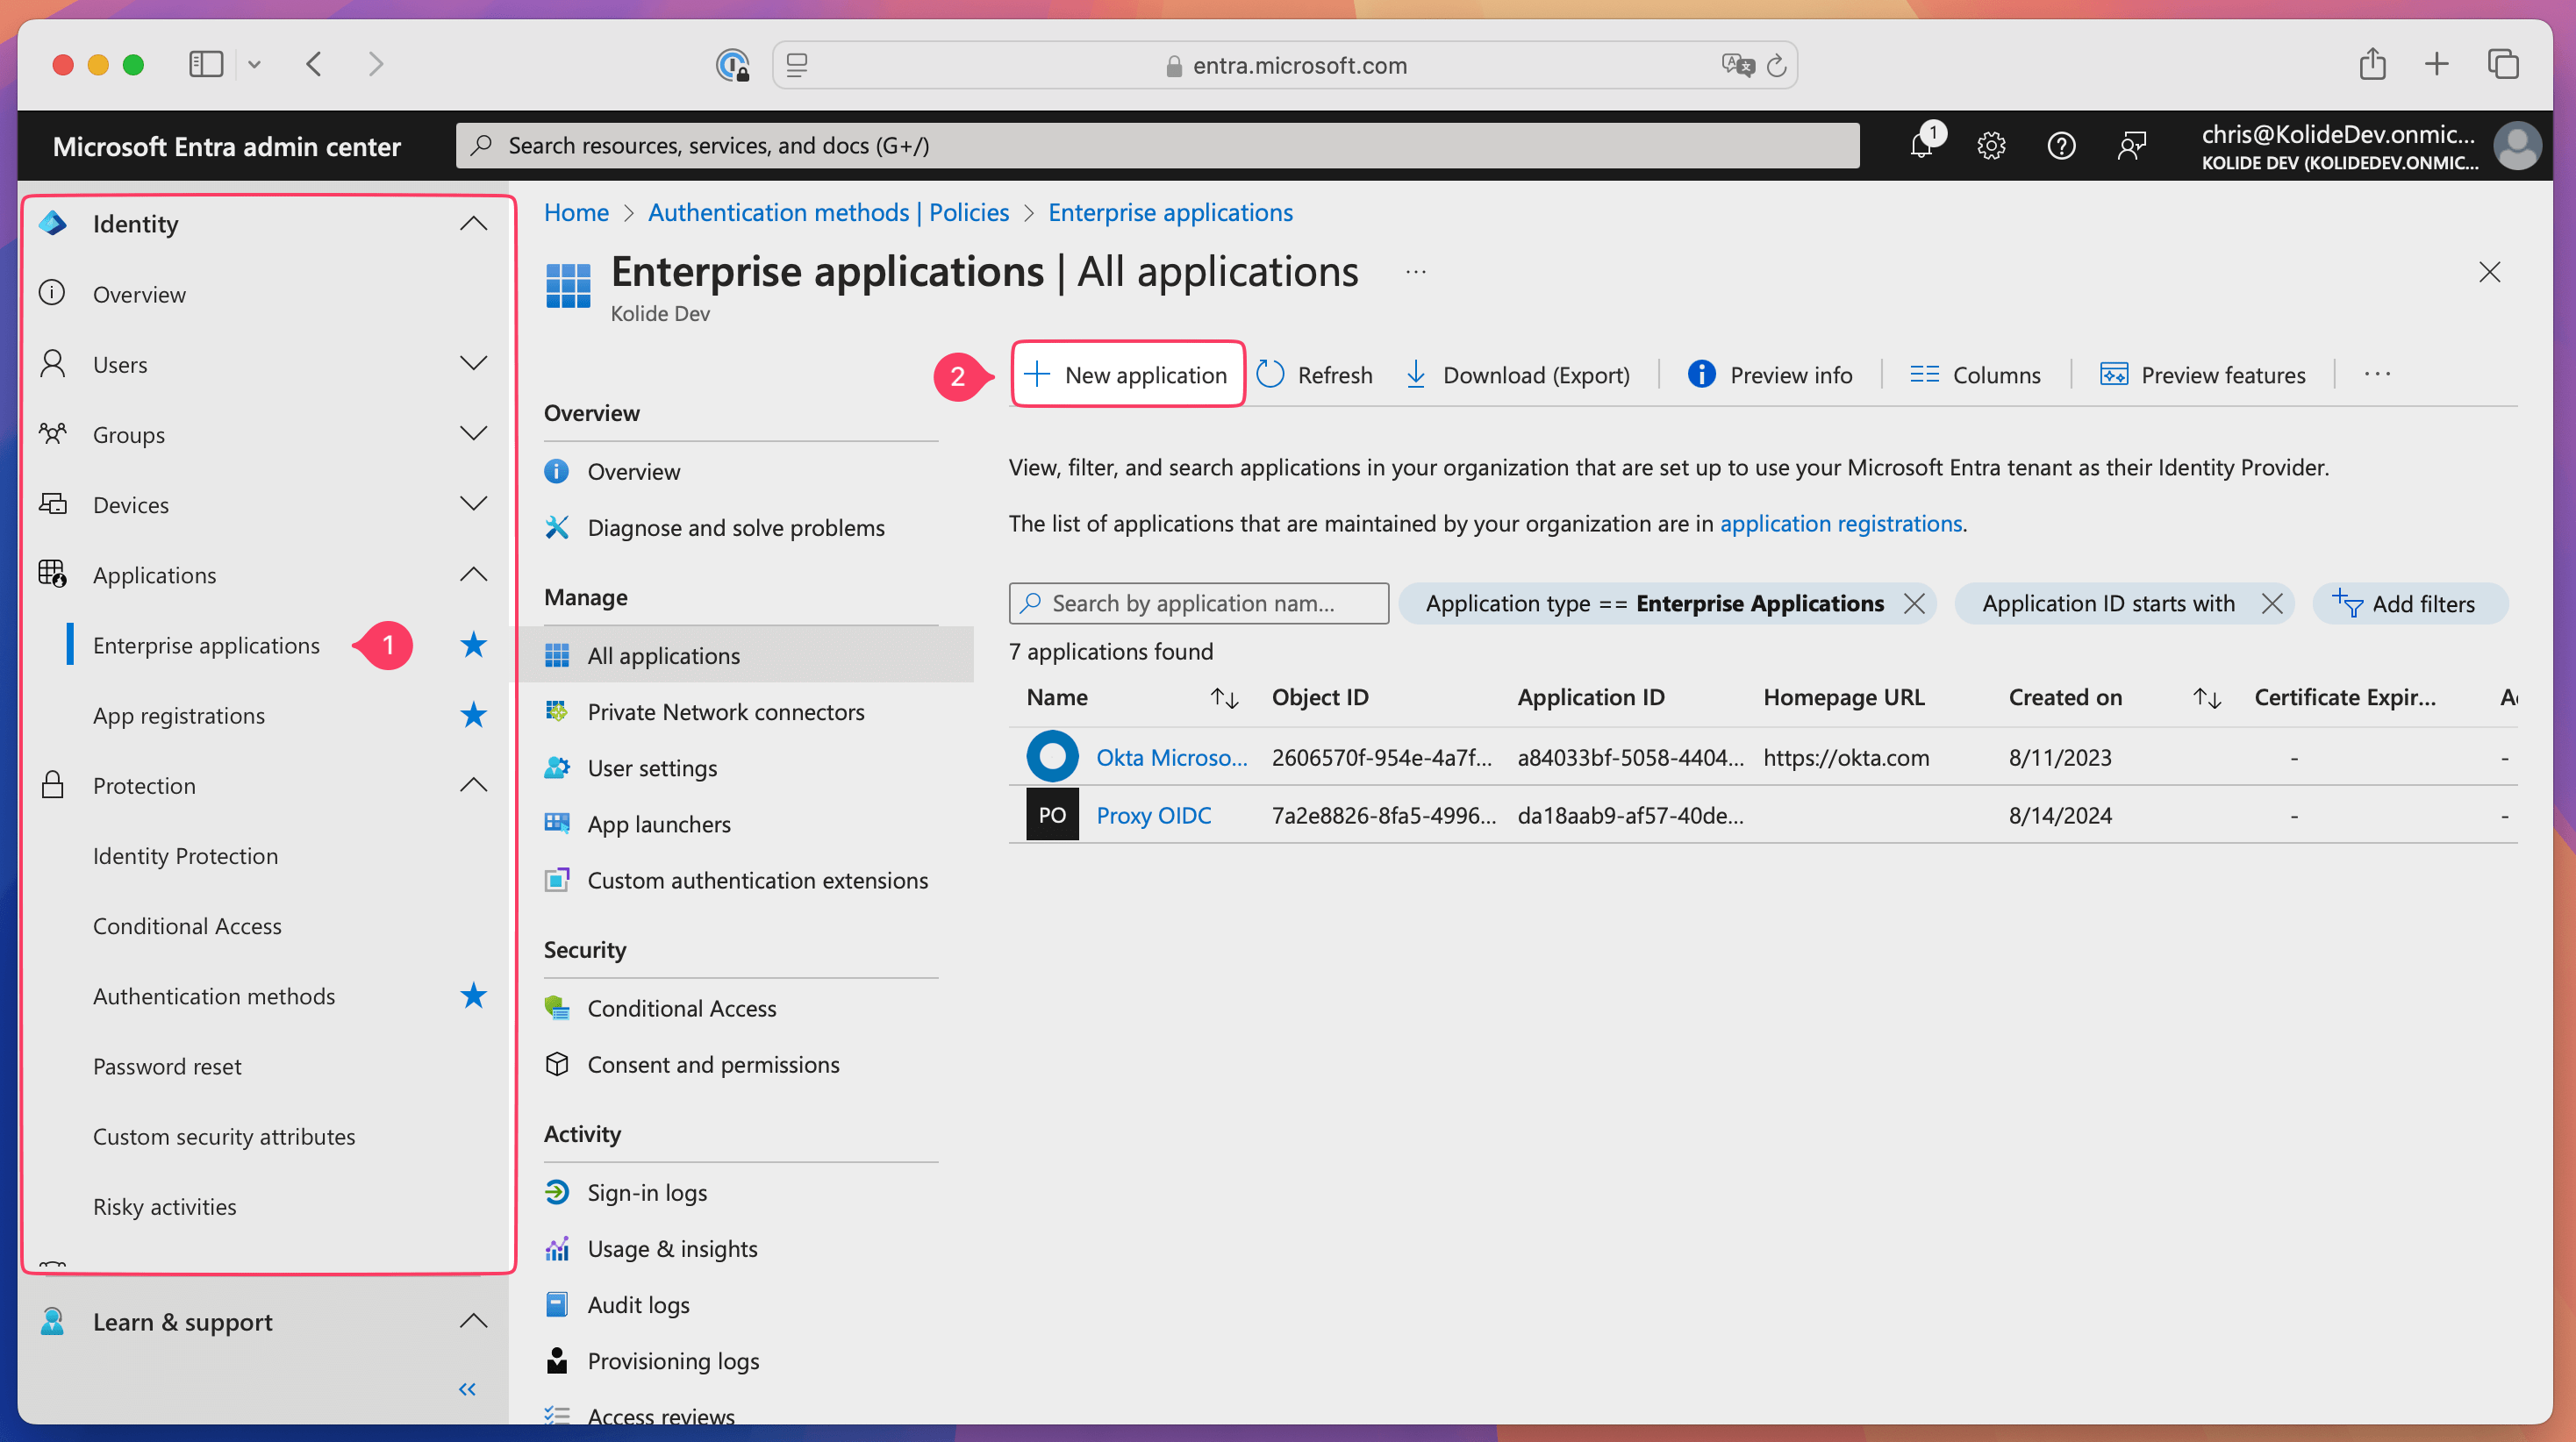
Task: Open the Proxy OIDC application link
Action: coord(1153,815)
